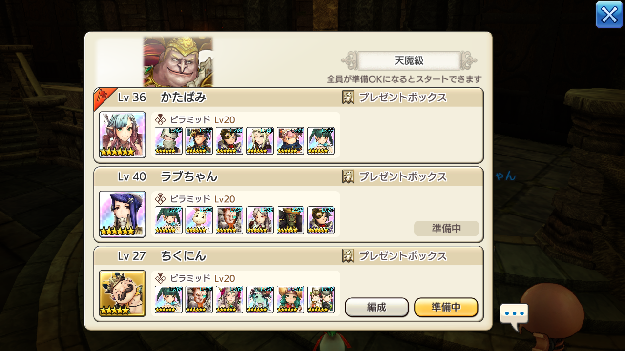Image resolution: width=625 pixels, height=351 pixels.
Task: Tap かたばみ's leader avatar portrait
Action: pos(122,135)
